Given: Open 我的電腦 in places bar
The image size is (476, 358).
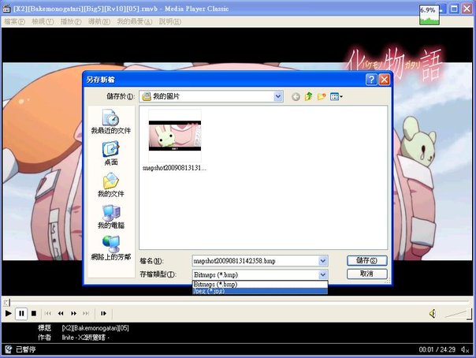Looking at the screenshot, I should pos(111,217).
